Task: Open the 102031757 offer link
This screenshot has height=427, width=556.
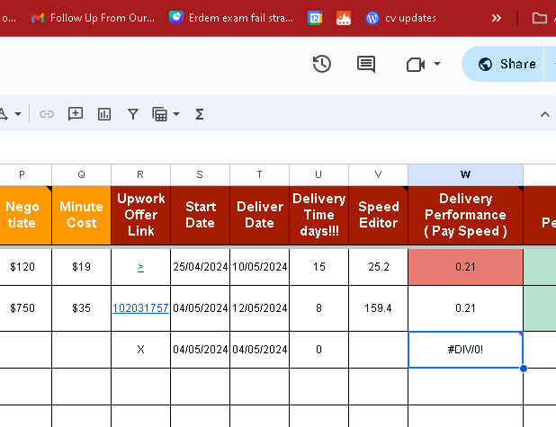Action: pyautogui.click(x=140, y=308)
